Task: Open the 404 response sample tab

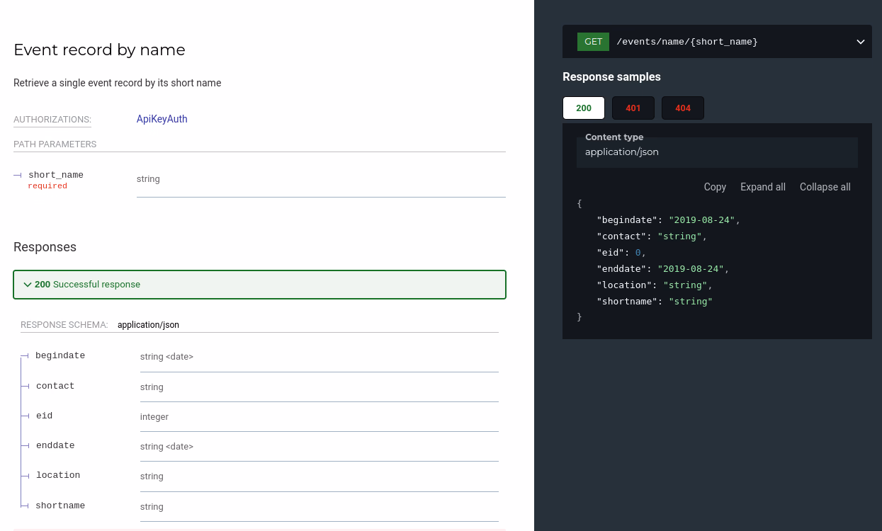Action: click(682, 108)
